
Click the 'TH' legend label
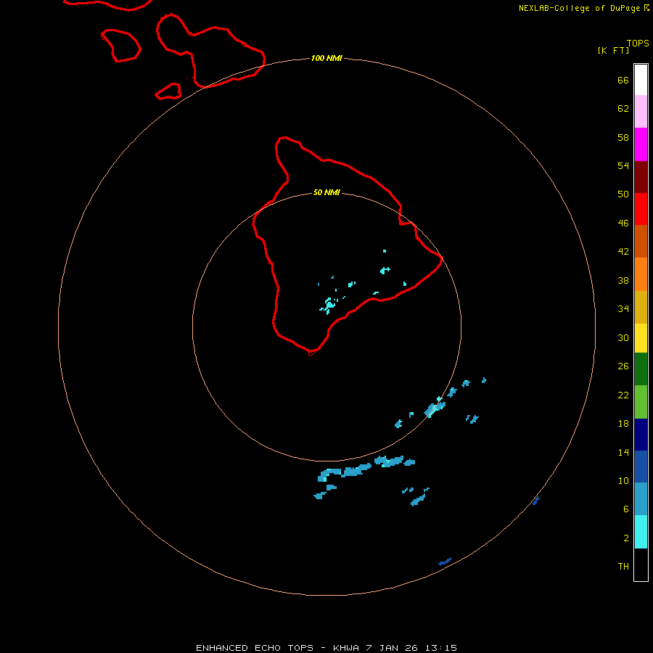[x=623, y=567]
